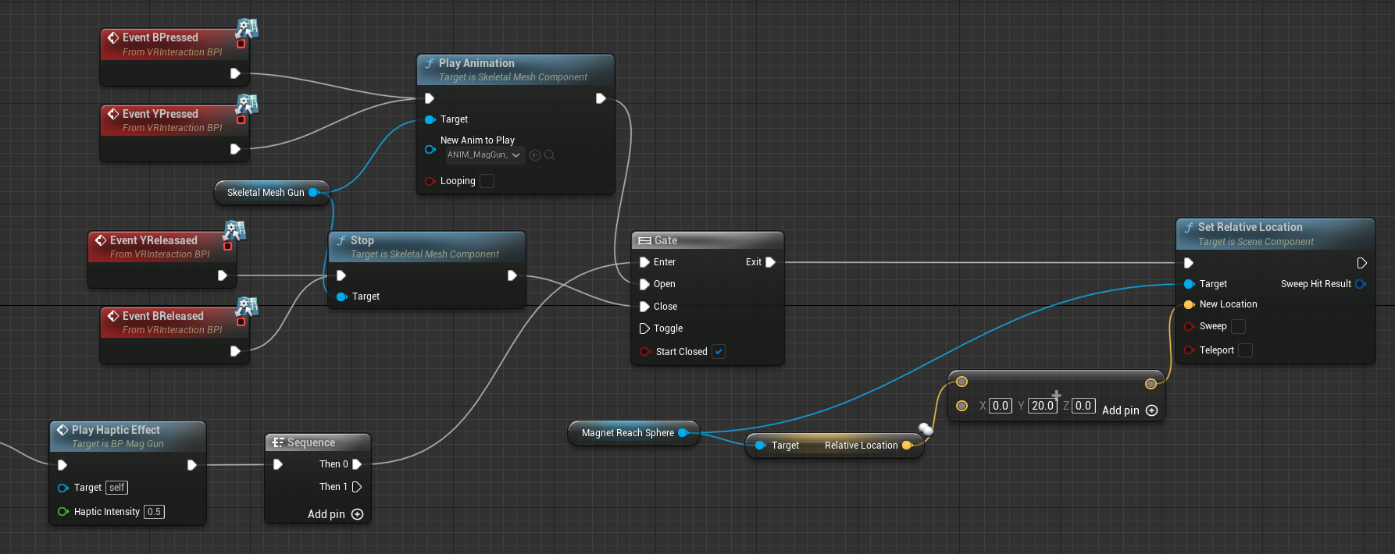Click the Relative Location getter Target pin

(760, 446)
